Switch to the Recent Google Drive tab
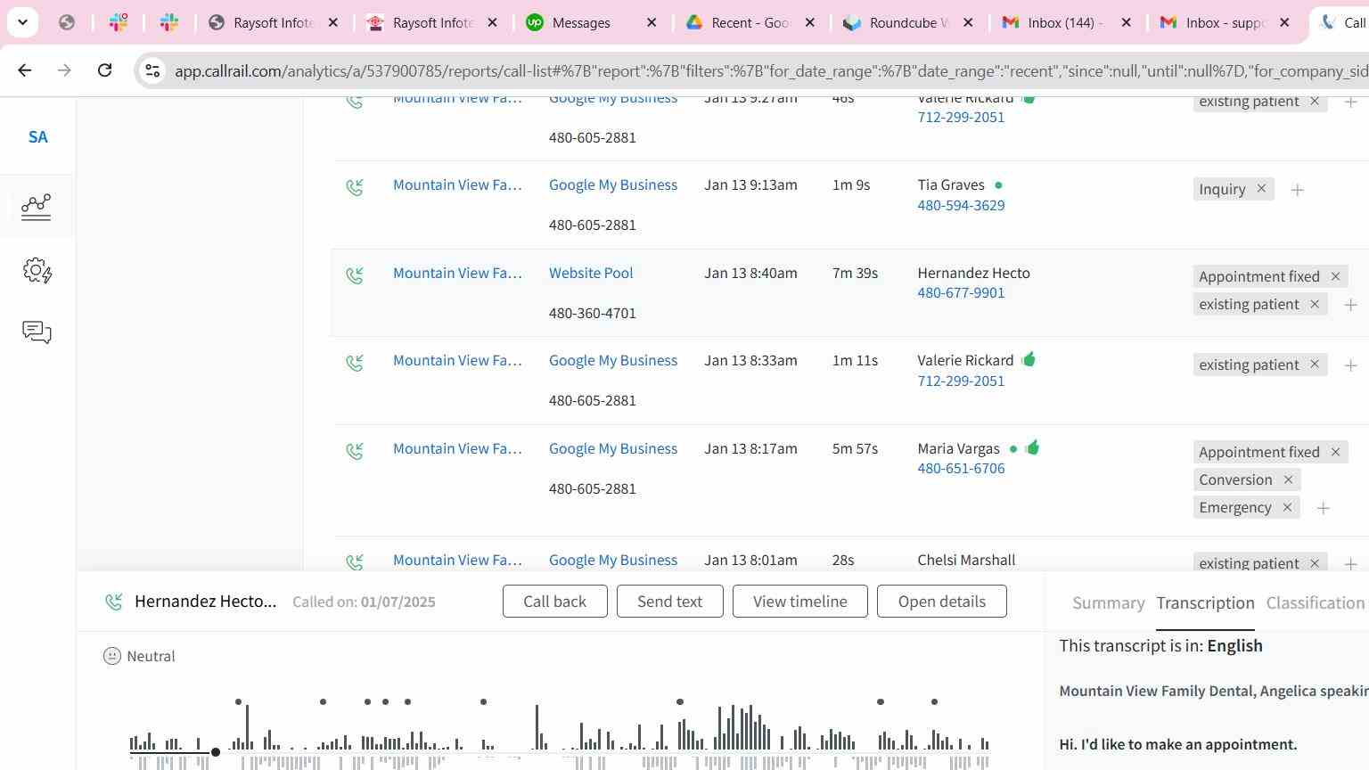 [750, 23]
